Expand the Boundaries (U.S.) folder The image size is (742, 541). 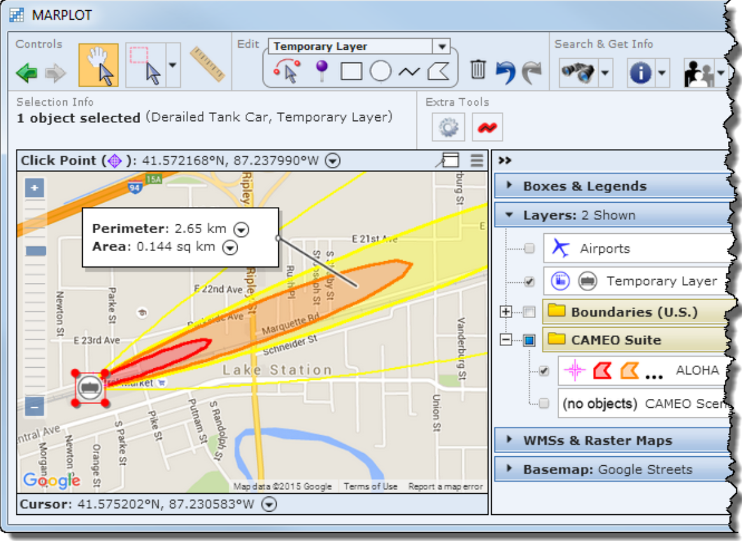pos(506,312)
